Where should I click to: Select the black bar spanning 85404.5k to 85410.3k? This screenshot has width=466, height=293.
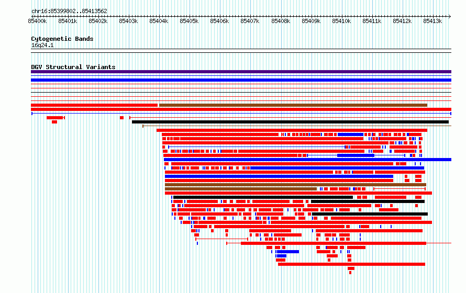263,197
